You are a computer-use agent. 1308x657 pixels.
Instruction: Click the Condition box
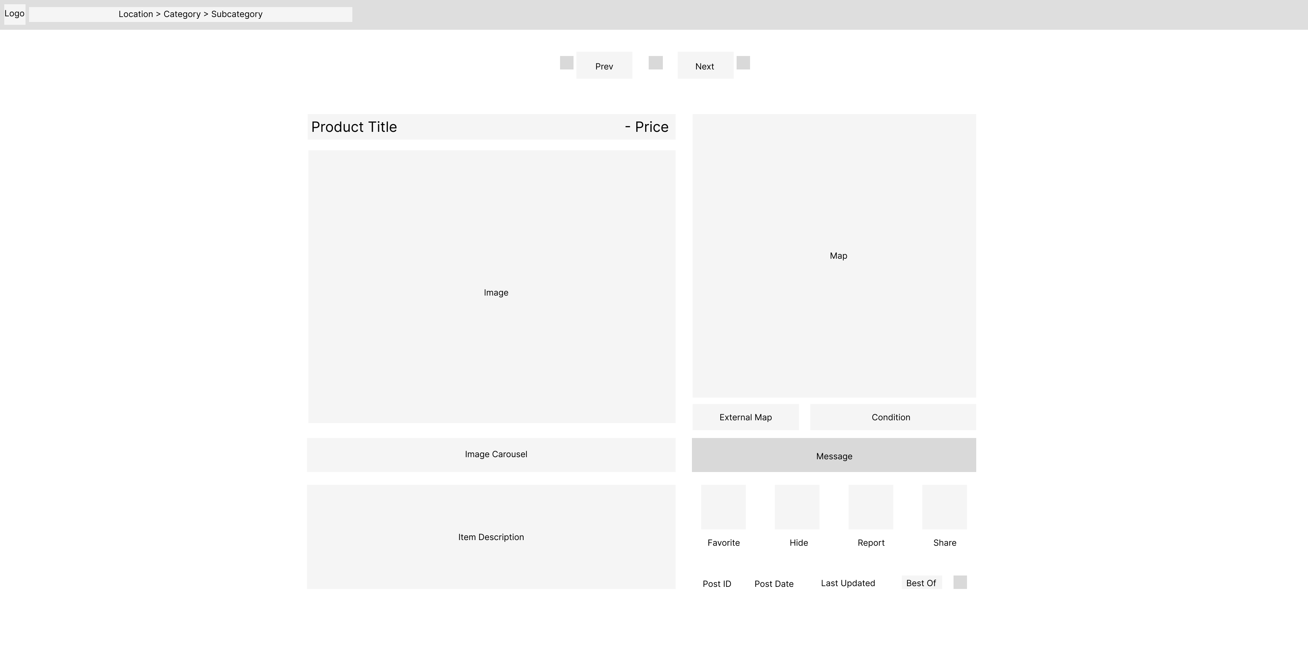tap(893, 417)
